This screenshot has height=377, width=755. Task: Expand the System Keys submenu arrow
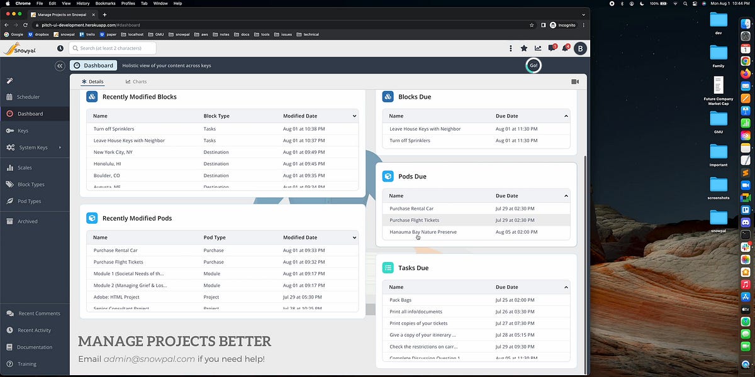pyautogui.click(x=60, y=148)
